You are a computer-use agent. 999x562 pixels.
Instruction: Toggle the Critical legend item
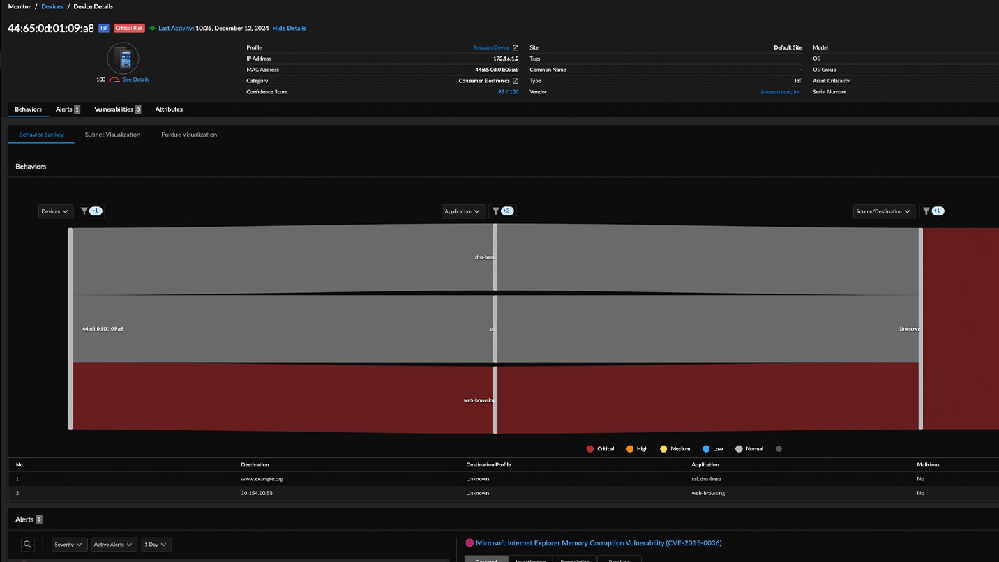coord(600,449)
